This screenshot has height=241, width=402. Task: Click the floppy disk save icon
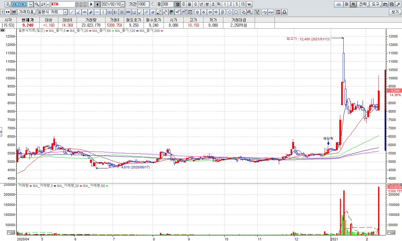point(391,4)
